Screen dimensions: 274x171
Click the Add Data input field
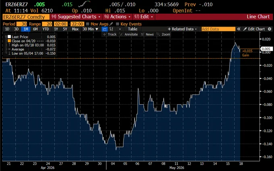coord(218,29)
